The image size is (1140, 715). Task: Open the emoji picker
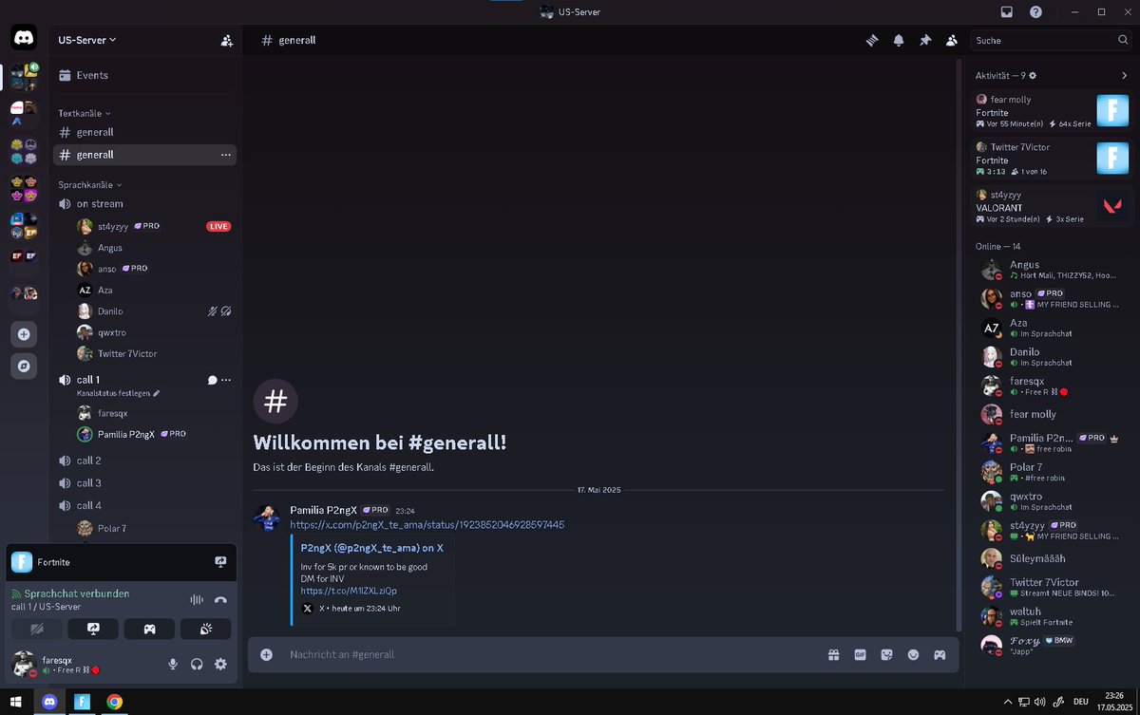click(913, 654)
